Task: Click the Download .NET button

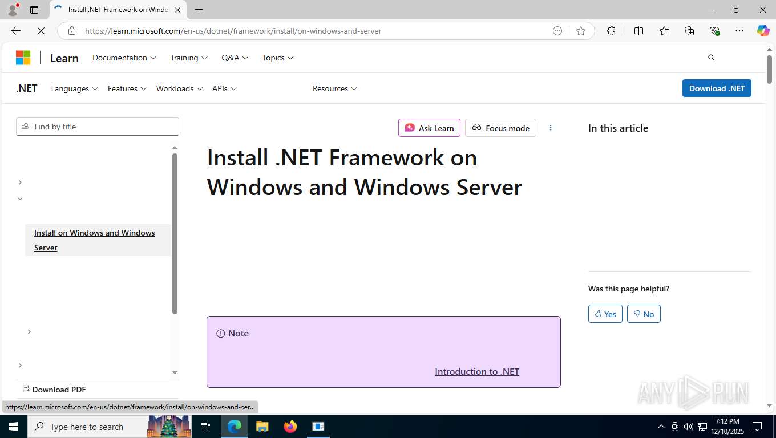Action: point(717,88)
